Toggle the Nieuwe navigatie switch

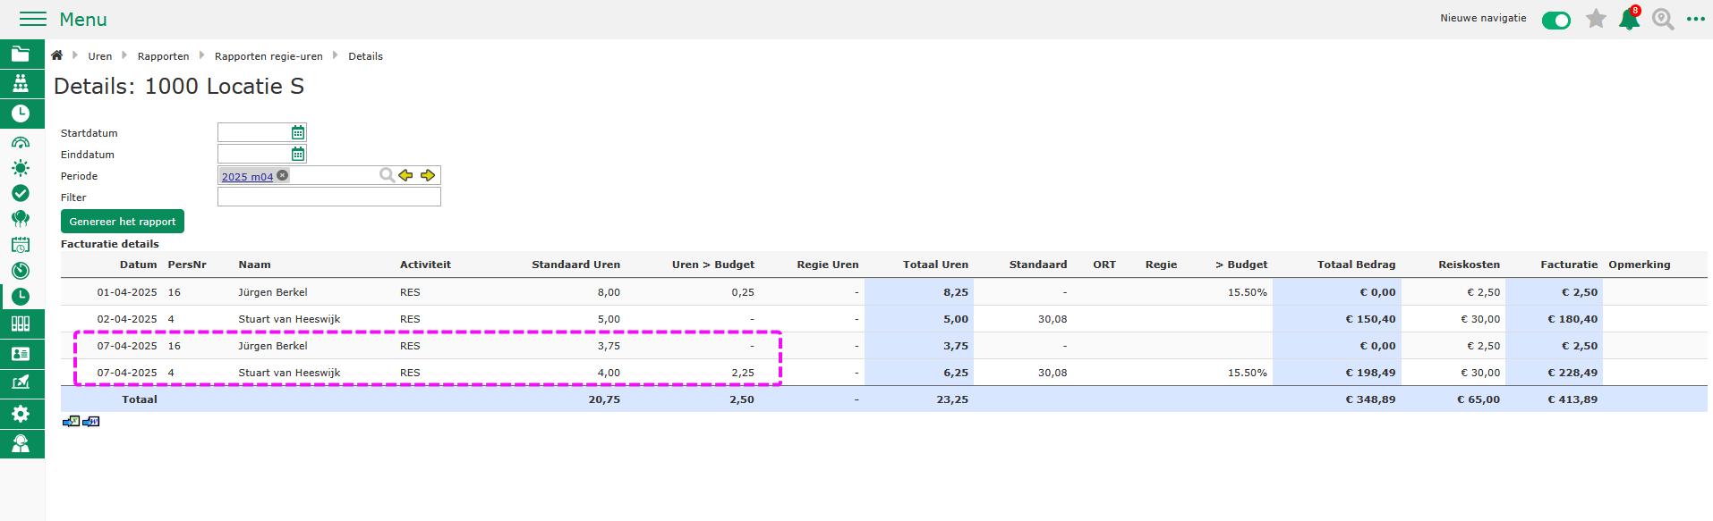(1555, 21)
